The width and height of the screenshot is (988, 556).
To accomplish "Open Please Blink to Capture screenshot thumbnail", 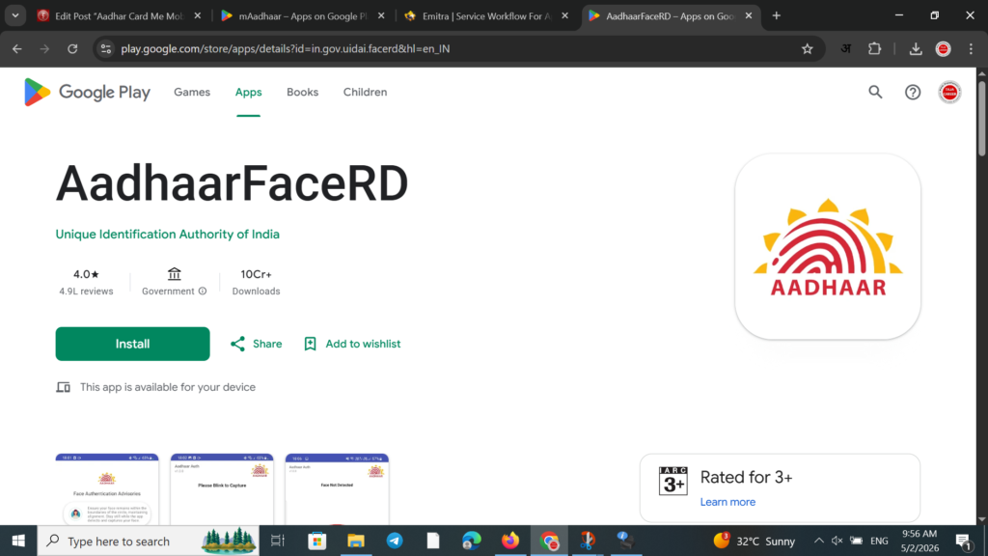I will click(222, 489).
